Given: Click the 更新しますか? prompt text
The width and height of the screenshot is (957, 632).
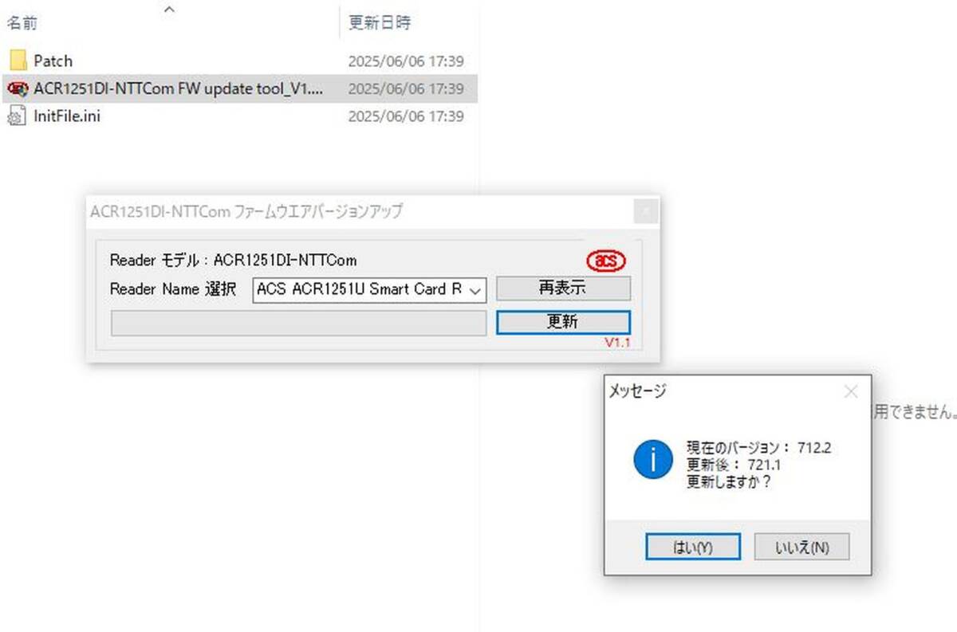Looking at the screenshot, I should (x=728, y=481).
